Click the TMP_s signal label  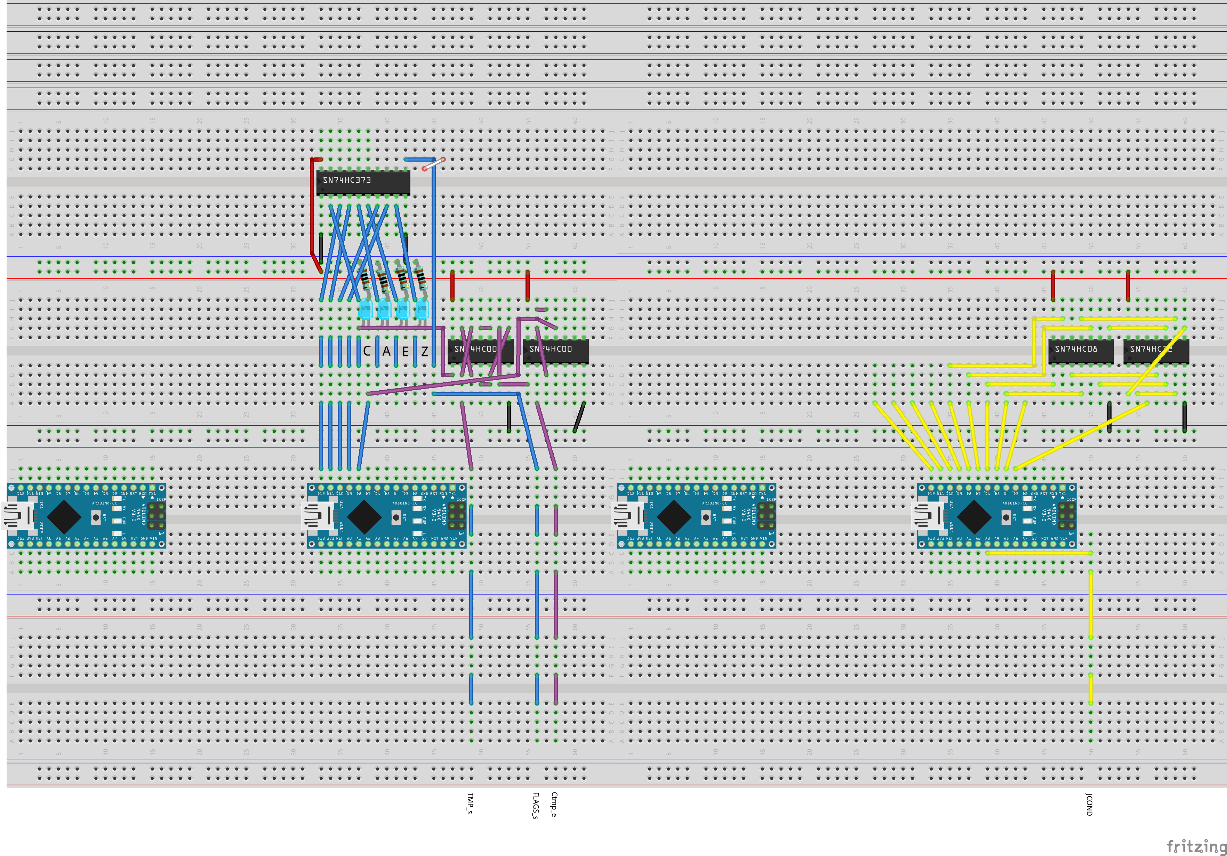pyautogui.click(x=470, y=803)
